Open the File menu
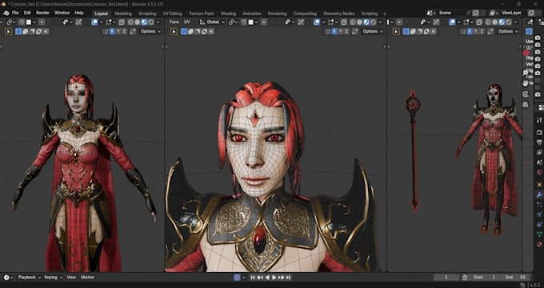Image resolution: width=544 pixels, height=288 pixels. [16, 13]
